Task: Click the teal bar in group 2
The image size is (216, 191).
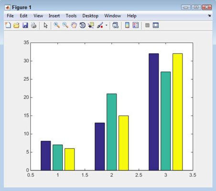Action: pos(112,132)
